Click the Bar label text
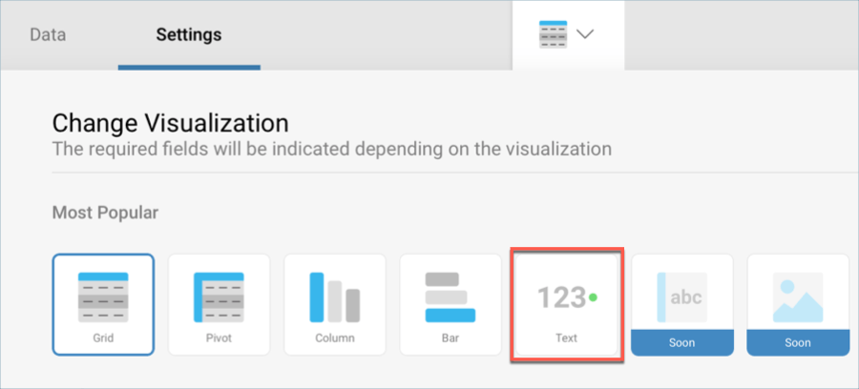 tap(450, 338)
